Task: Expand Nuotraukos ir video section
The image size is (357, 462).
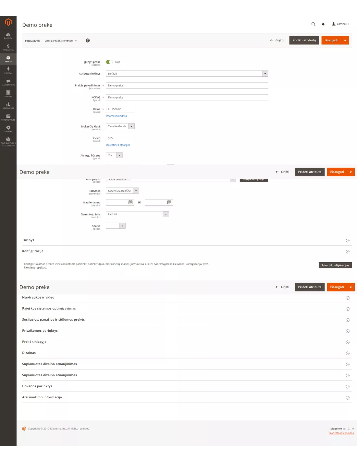Action: point(187,298)
